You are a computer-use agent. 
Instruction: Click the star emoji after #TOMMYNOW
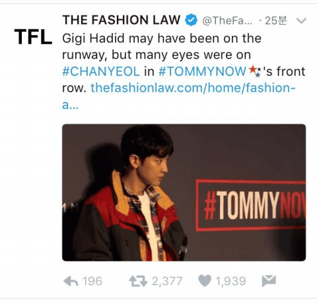[256, 71]
